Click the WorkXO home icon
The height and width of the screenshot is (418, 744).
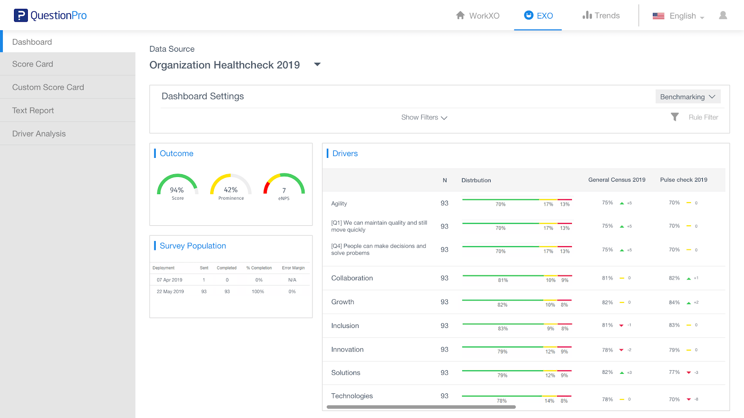point(460,15)
